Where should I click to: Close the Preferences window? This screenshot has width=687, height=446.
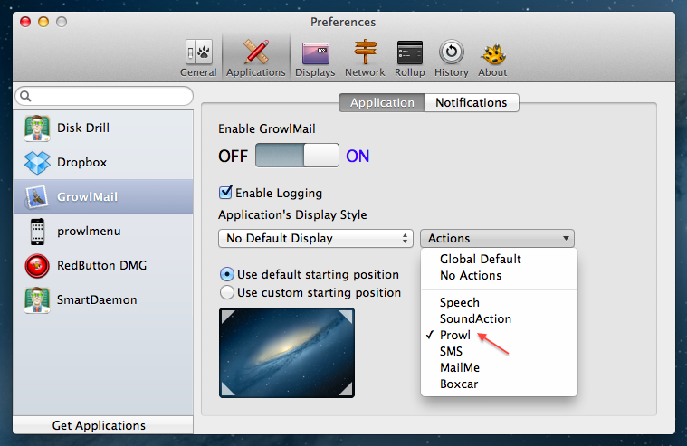click(25, 22)
